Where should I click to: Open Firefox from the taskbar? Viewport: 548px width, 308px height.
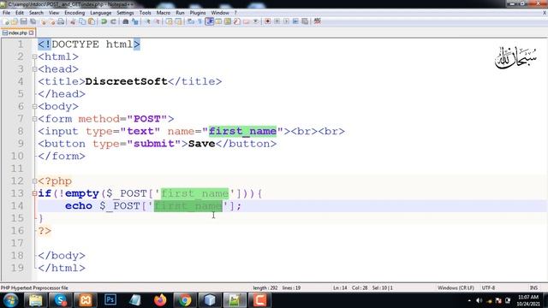(x=160, y=300)
